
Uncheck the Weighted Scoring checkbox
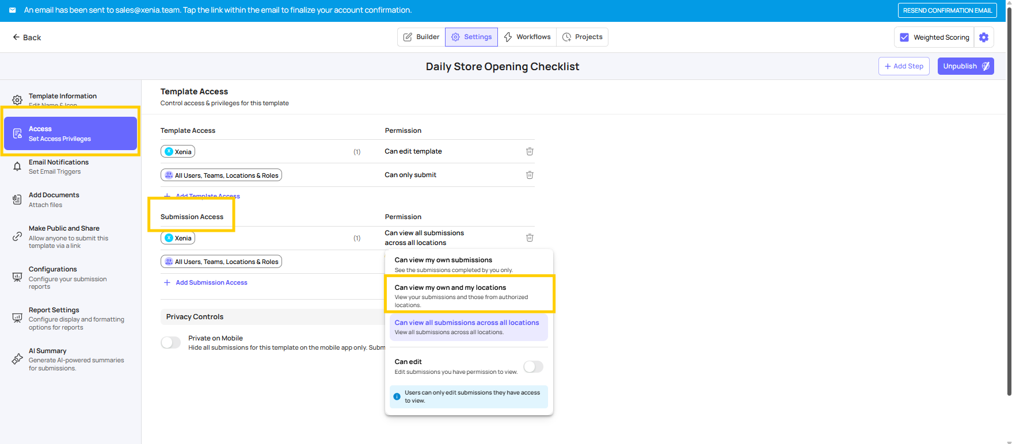pos(904,37)
